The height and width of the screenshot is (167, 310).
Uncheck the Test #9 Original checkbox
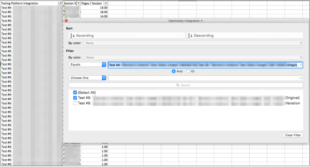(75, 98)
